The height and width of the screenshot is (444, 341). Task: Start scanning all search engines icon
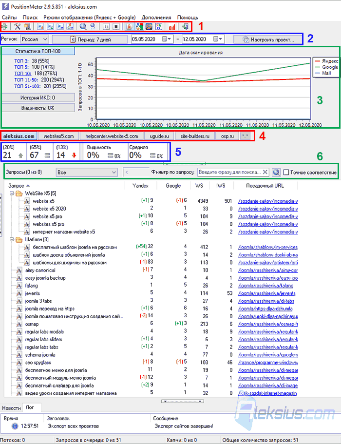pos(70,27)
